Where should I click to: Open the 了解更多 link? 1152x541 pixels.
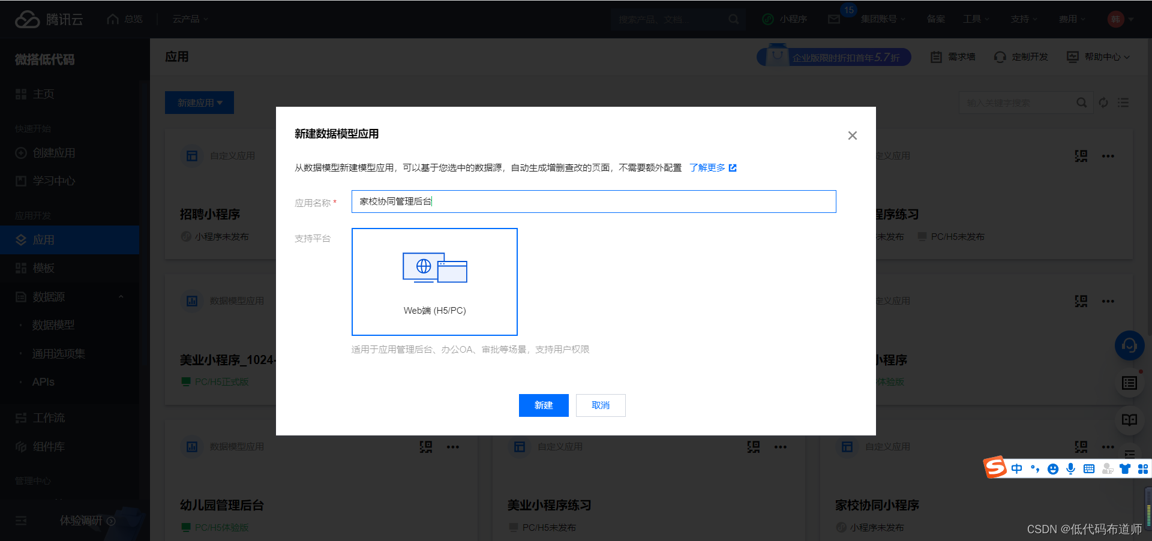(713, 168)
